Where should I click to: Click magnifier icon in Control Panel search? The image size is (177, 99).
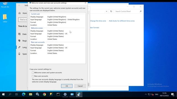pos(141,11)
